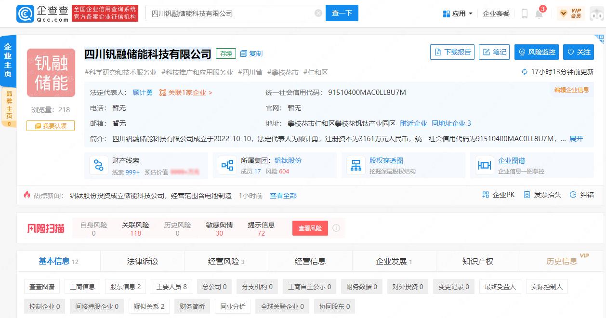Open the 笔记 notes icon
The height and width of the screenshot is (318, 606).
tap(494, 52)
